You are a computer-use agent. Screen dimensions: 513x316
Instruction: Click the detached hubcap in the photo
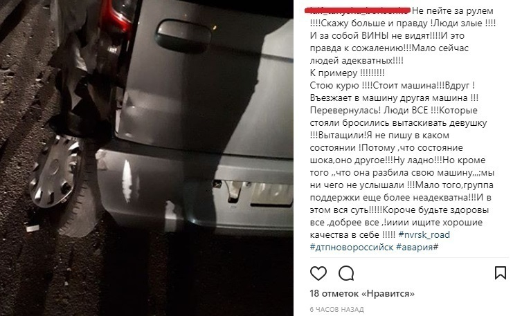pyautogui.click(x=54, y=171)
